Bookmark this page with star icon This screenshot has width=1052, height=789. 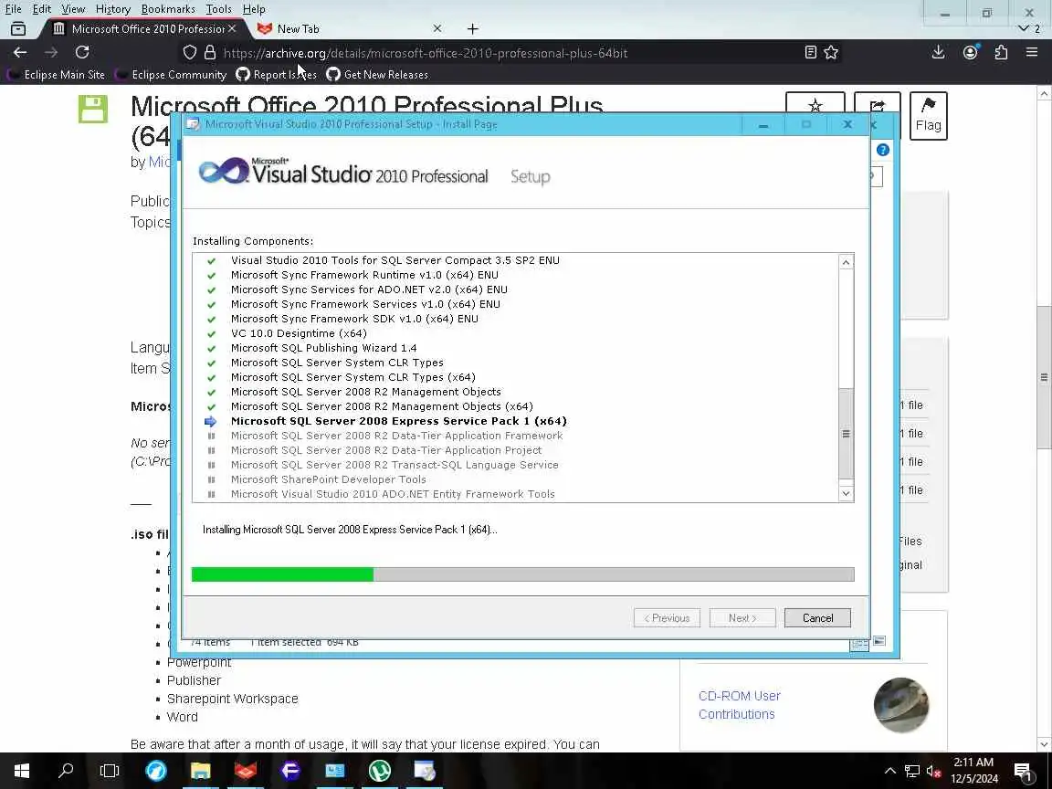click(831, 52)
